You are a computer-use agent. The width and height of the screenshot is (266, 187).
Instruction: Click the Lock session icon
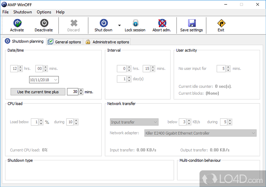135,23
